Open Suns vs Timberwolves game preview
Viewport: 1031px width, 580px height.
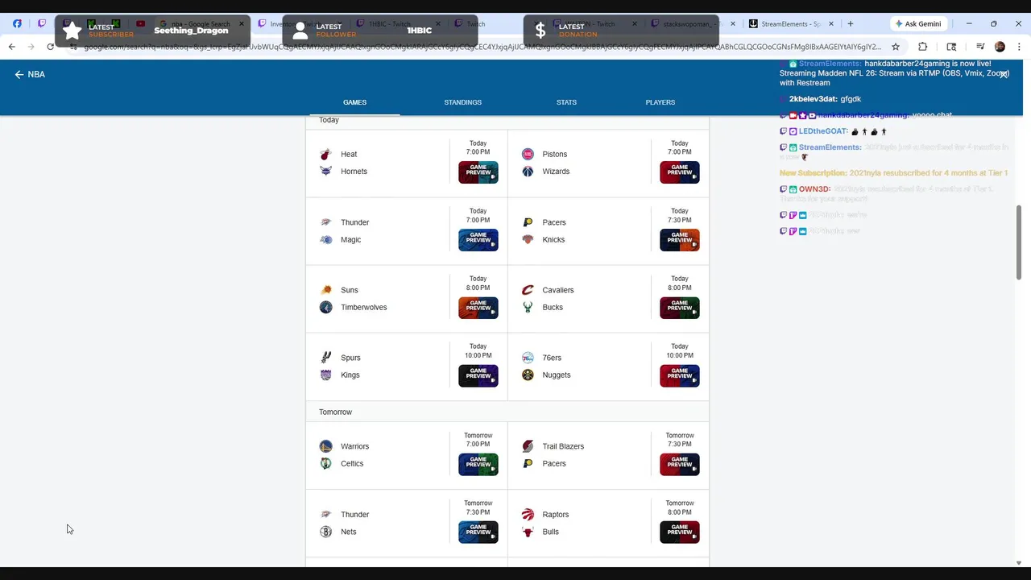[x=478, y=308]
